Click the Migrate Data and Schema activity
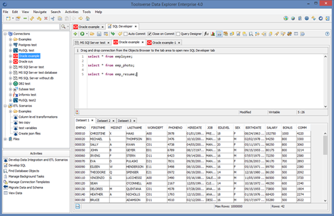This screenshot has height=216, width=334. 23,187
